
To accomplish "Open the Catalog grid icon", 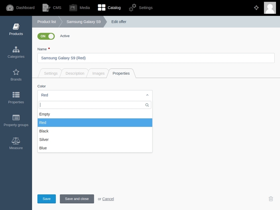I will pyautogui.click(x=102, y=7).
